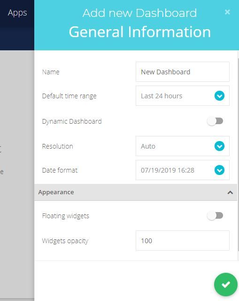Click the blue arrow icon in Date format field
The height and width of the screenshot is (301, 239).
219,170
